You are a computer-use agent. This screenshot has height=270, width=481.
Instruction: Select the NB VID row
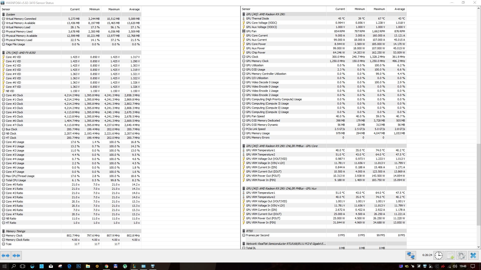tap(71, 91)
